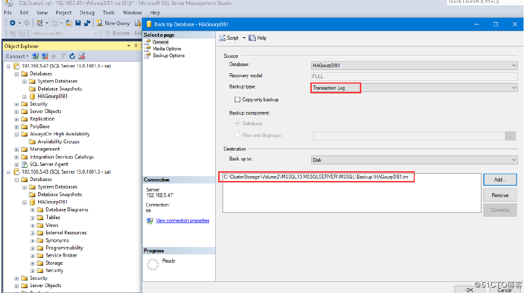Image resolution: width=527 pixels, height=293 pixels.
Task: Click the Refresh icon in Object Explorer
Action: pos(72,56)
